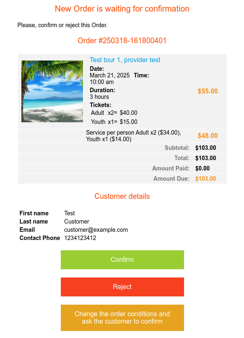Click the Youth x1 ticket line
The height and width of the screenshot is (338, 244).
pos(114,122)
